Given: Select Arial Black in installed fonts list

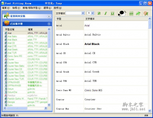Looking at the screenshot, I should click(12, 40).
